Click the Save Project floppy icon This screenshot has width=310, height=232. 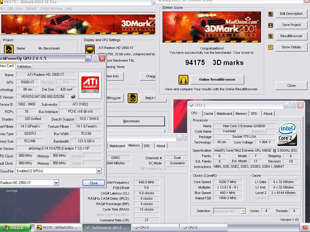pos(270,25)
